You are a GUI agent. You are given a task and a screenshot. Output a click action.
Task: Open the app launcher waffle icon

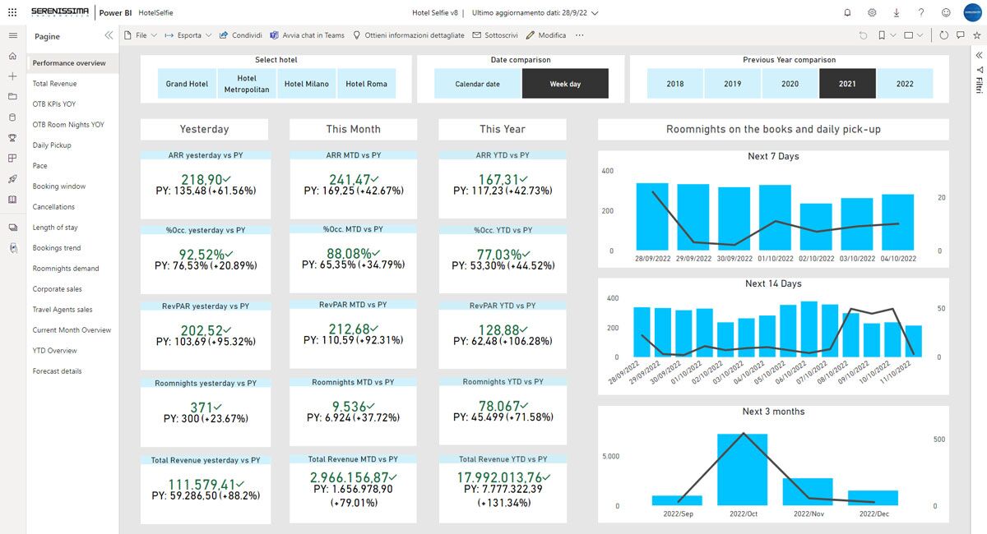(12, 13)
